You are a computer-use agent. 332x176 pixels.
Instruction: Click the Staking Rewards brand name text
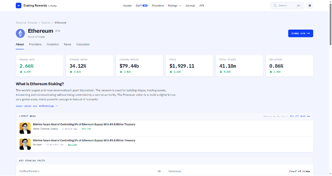click(x=35, y=5)
